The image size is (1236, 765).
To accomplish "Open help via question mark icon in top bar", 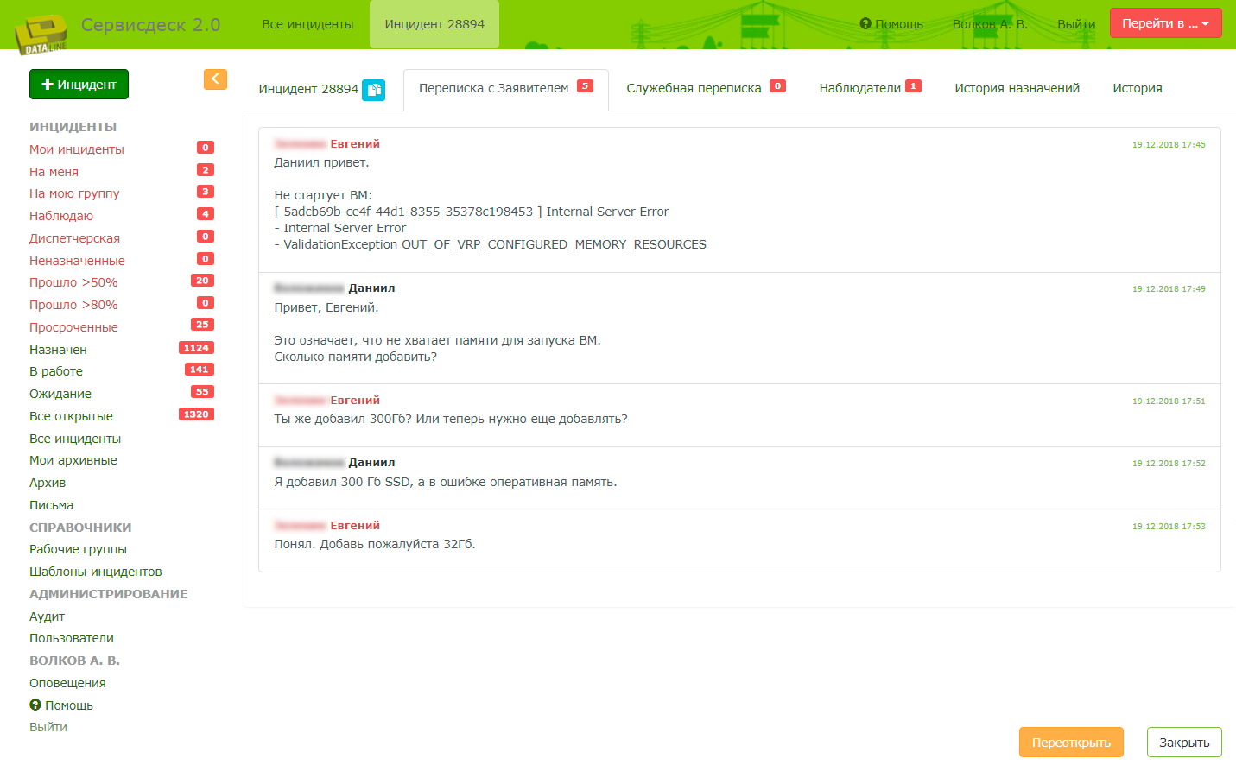I will tap(864, 23).
